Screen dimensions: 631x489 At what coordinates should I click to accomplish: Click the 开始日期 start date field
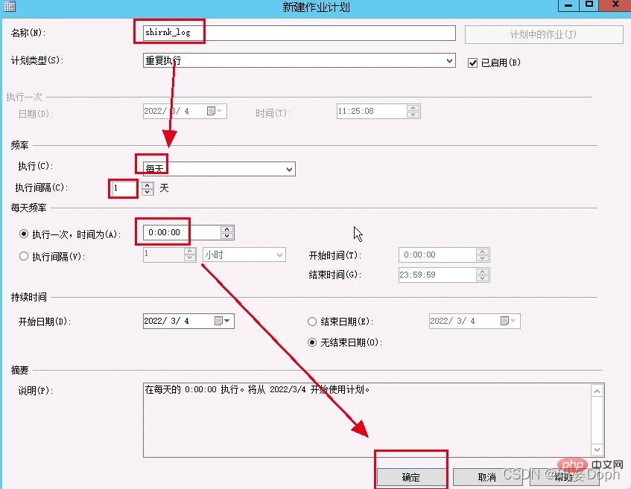[x=188, y=321]
